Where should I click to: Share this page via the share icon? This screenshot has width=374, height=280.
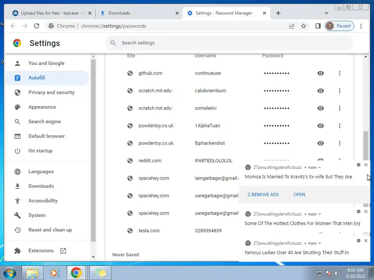click(x=292, y=26)
